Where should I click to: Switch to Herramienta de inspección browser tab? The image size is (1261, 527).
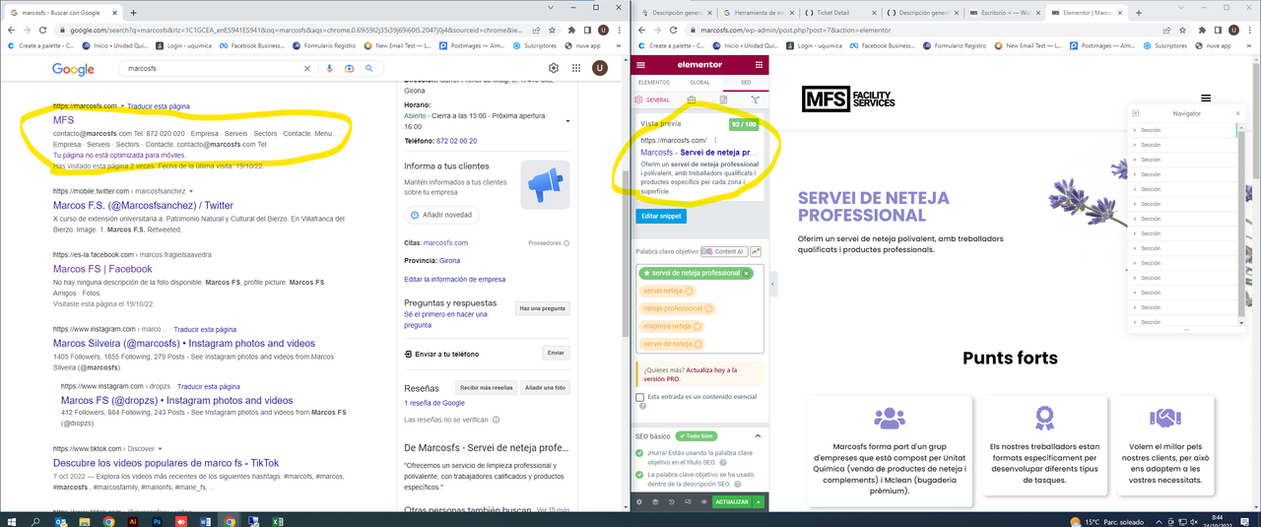[x=760, y=13]
